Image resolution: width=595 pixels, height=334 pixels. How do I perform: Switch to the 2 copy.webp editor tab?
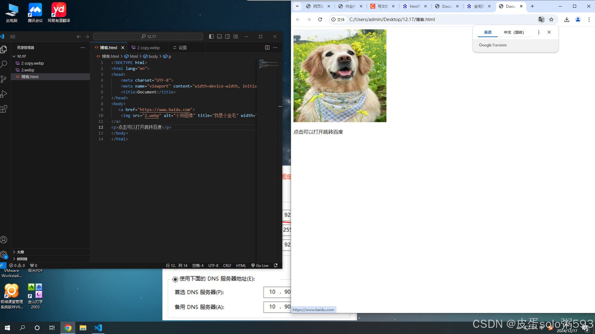(x=148, y=48)
